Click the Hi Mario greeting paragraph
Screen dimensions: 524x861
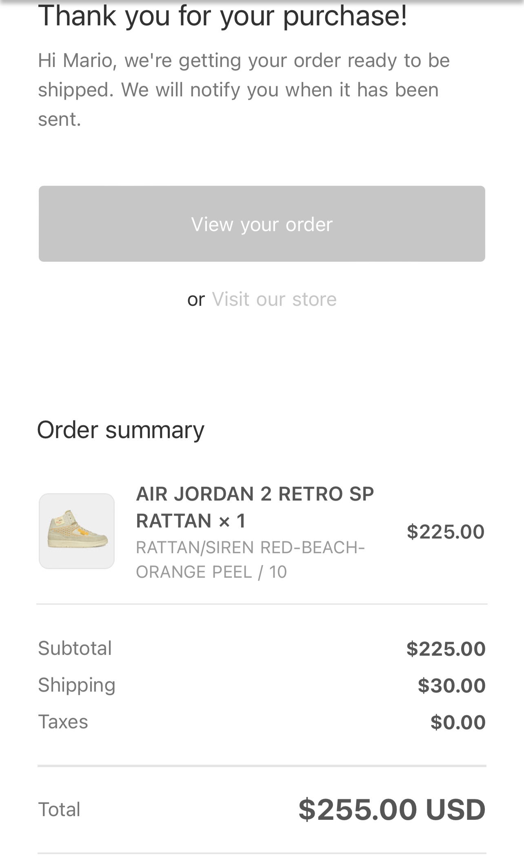pyautogui.click(x=244, y=90)
